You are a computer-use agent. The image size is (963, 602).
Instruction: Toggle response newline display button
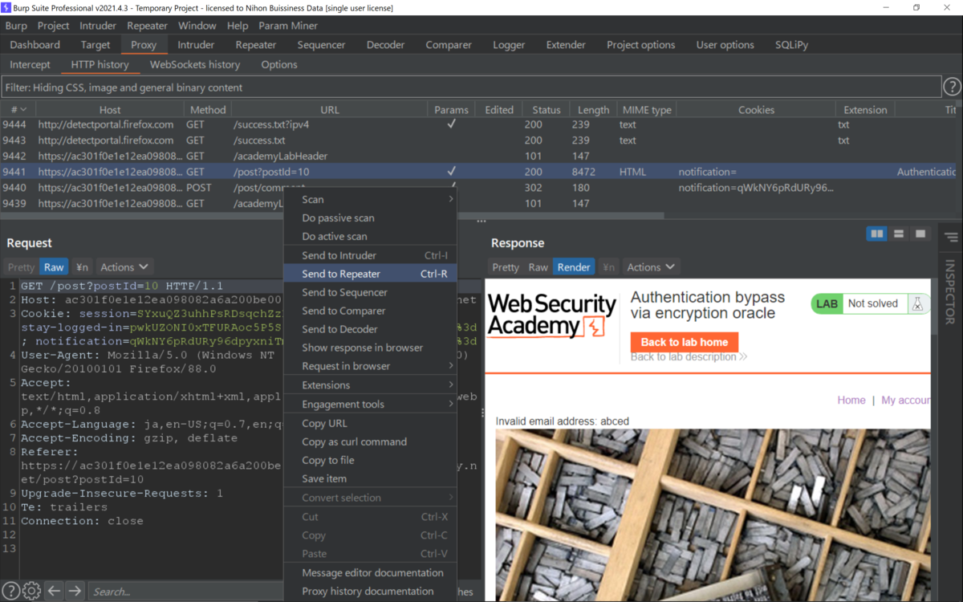608,267
